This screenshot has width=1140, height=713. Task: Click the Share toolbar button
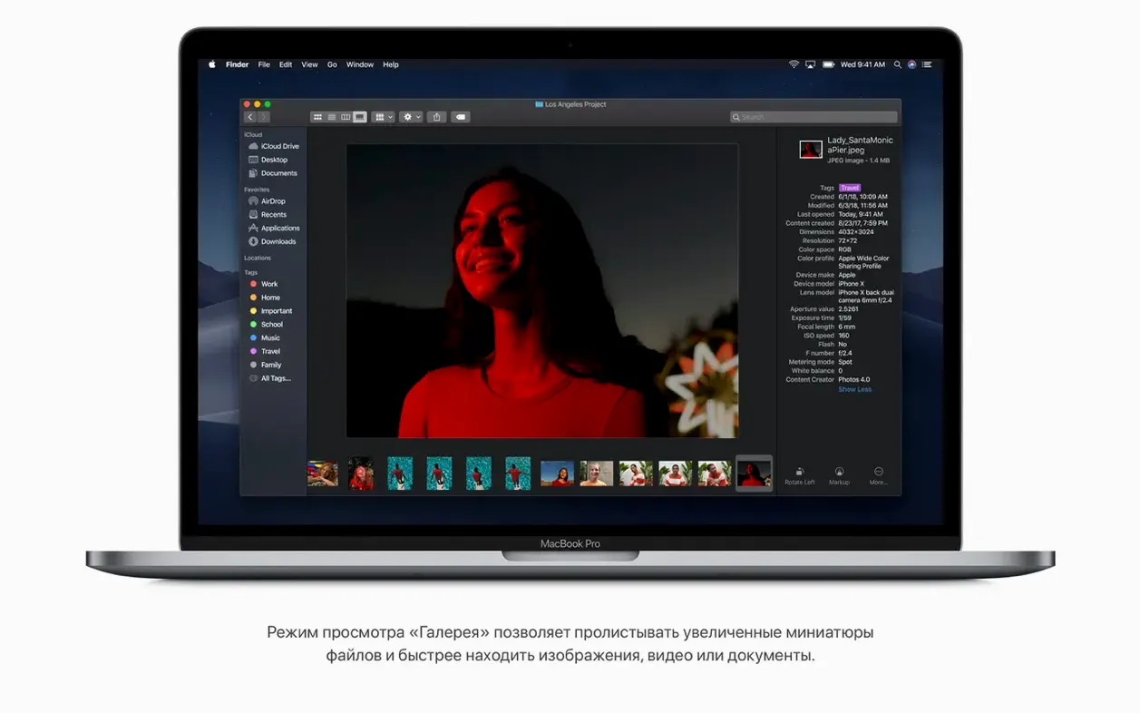(437, 117)
